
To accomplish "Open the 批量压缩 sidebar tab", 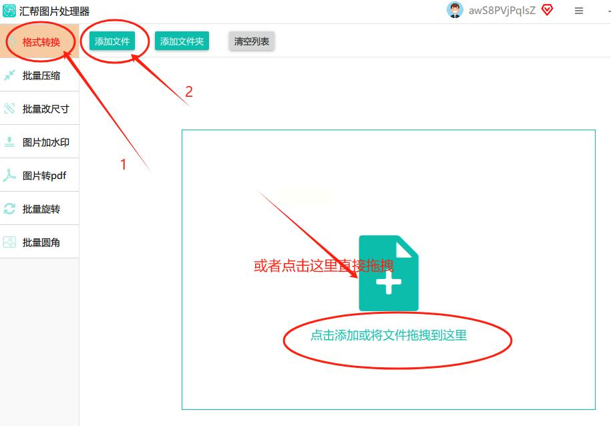I will 39,75.
